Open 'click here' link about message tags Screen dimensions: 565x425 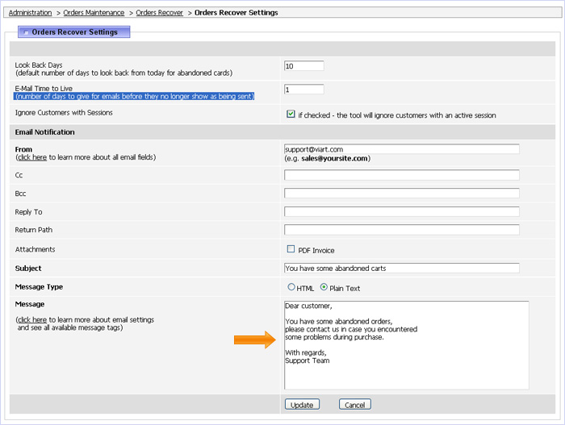[x=32, y=320]
